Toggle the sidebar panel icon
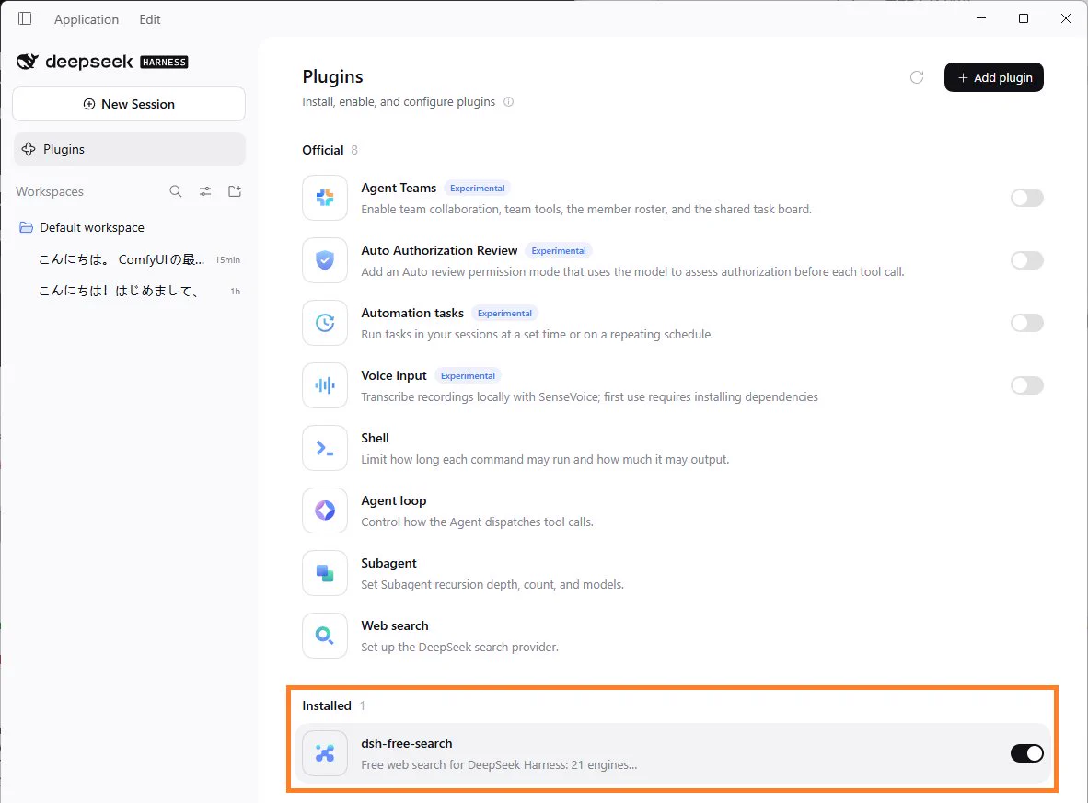Viewport: 1088px width, 803px height. [25, 18]
